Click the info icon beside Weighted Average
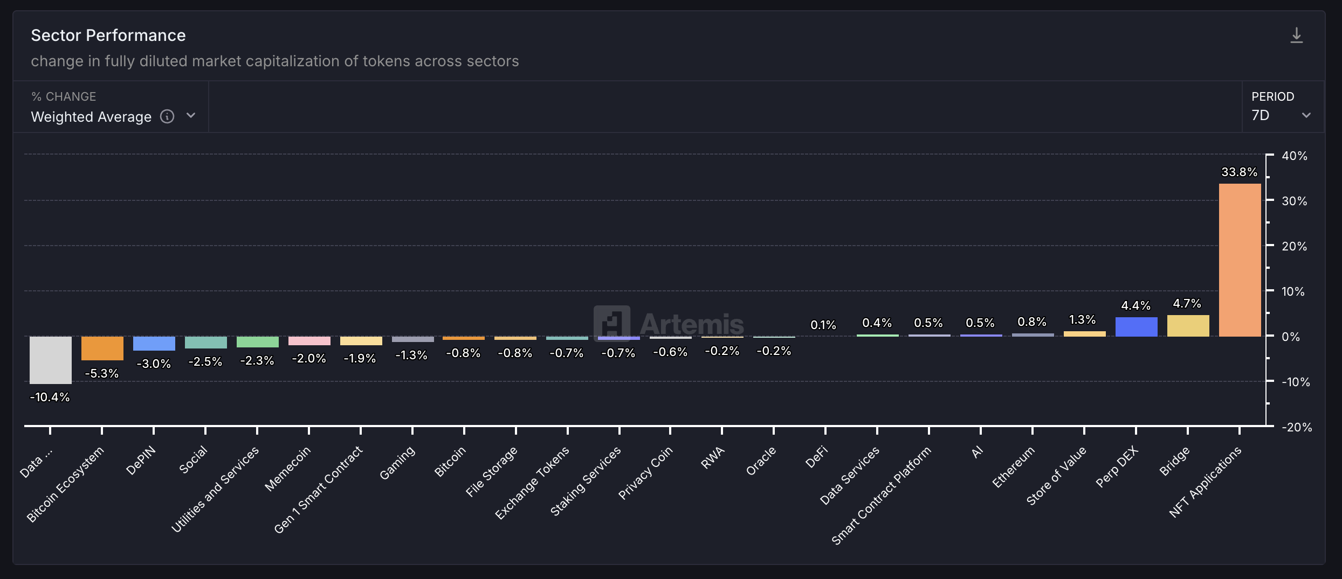This screenshot has height=579, width=1342. [167, 116]
